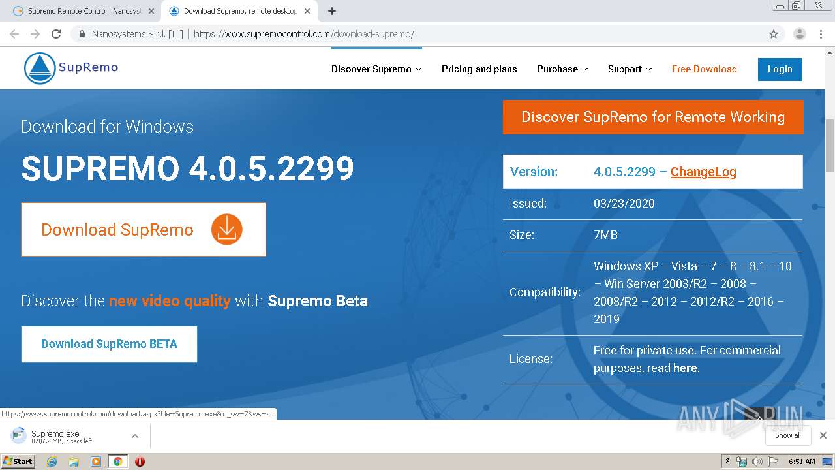Click the show desktop icon beside the clock
This screenshot has width=835, height=470.
pos(828,462)
